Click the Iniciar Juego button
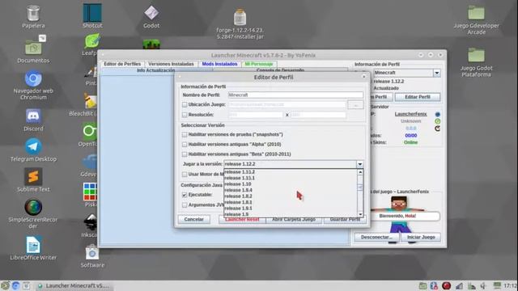518x291 pixels. pyautogui.click(x=421, y=237)
